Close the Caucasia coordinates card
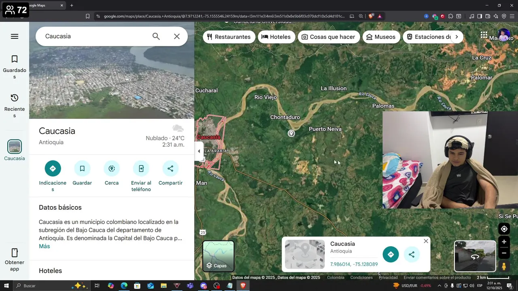The width and height of the screenshot is (518, 291). coord(426,241)
